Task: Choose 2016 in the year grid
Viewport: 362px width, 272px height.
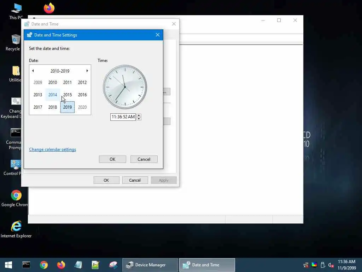Action: [x=82, y=95]
